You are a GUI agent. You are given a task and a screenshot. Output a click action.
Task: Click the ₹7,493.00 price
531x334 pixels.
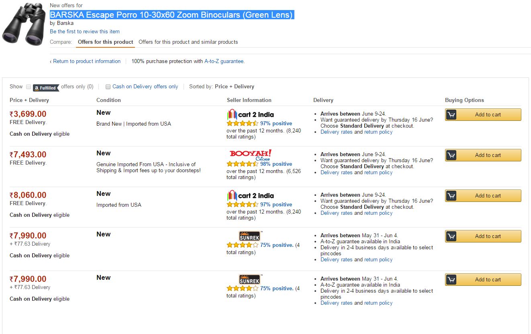click(28, 155)
